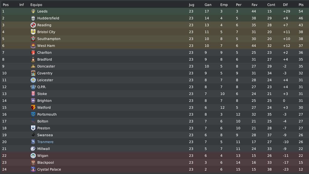Image resolution: width=309 pixels, height=174 pixels.
Task: Sort table by Pts column header
Action: pos(301,5)
